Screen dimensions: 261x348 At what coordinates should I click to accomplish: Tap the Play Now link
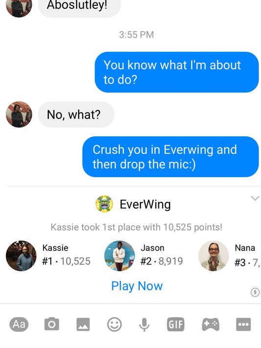coord(137,286)
